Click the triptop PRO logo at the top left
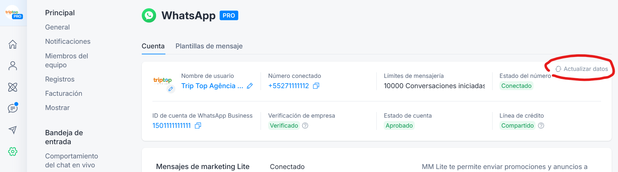Screen dimensions: 618x172 coord(13,13)
